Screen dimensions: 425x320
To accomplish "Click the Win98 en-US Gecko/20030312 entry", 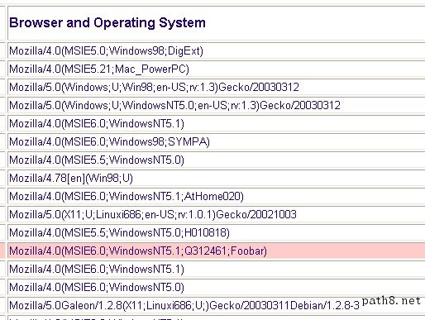I will (x=217, y=87).
